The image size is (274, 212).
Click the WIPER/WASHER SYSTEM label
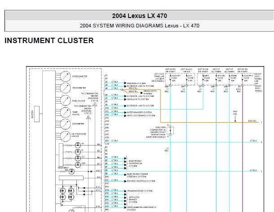(139, 112)
